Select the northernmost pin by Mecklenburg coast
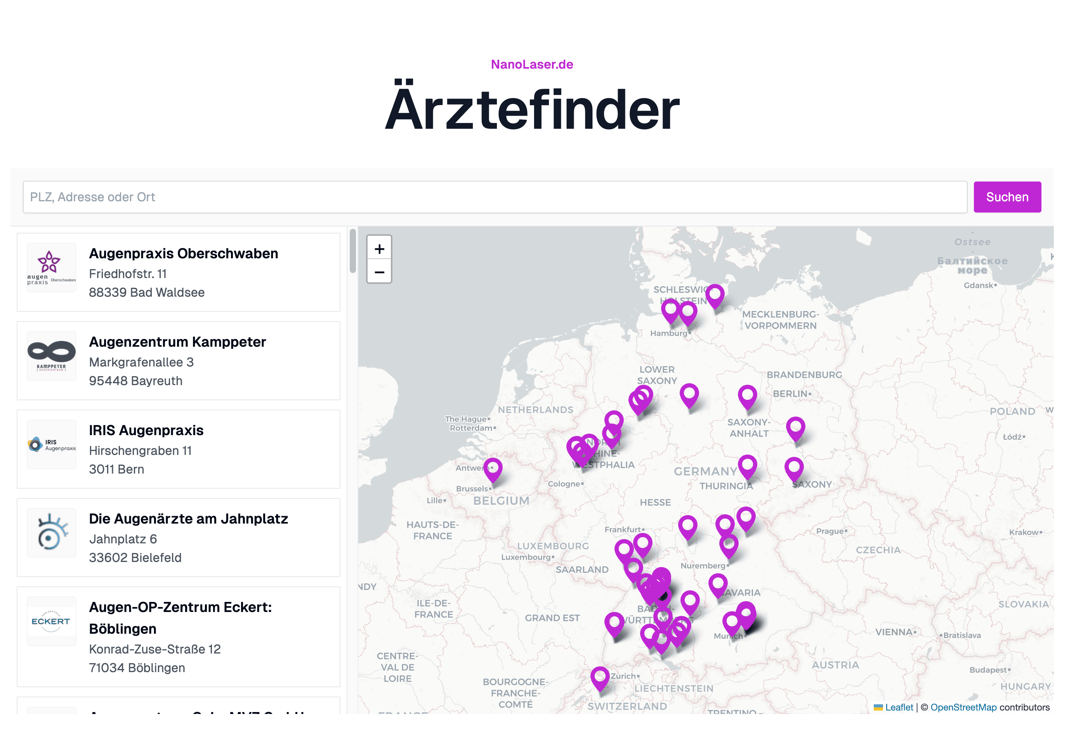 click(715, 296)
